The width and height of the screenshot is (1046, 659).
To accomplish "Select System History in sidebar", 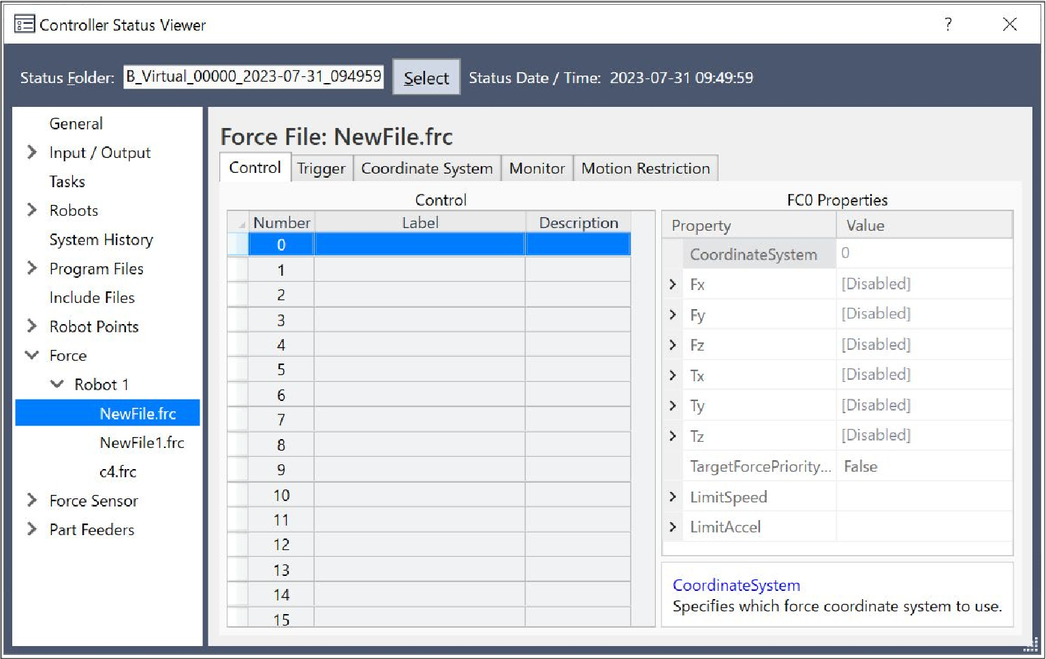I will [x=101, y=240].
